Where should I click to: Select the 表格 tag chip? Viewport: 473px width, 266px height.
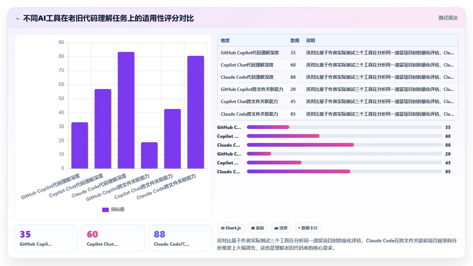[258, 228]
